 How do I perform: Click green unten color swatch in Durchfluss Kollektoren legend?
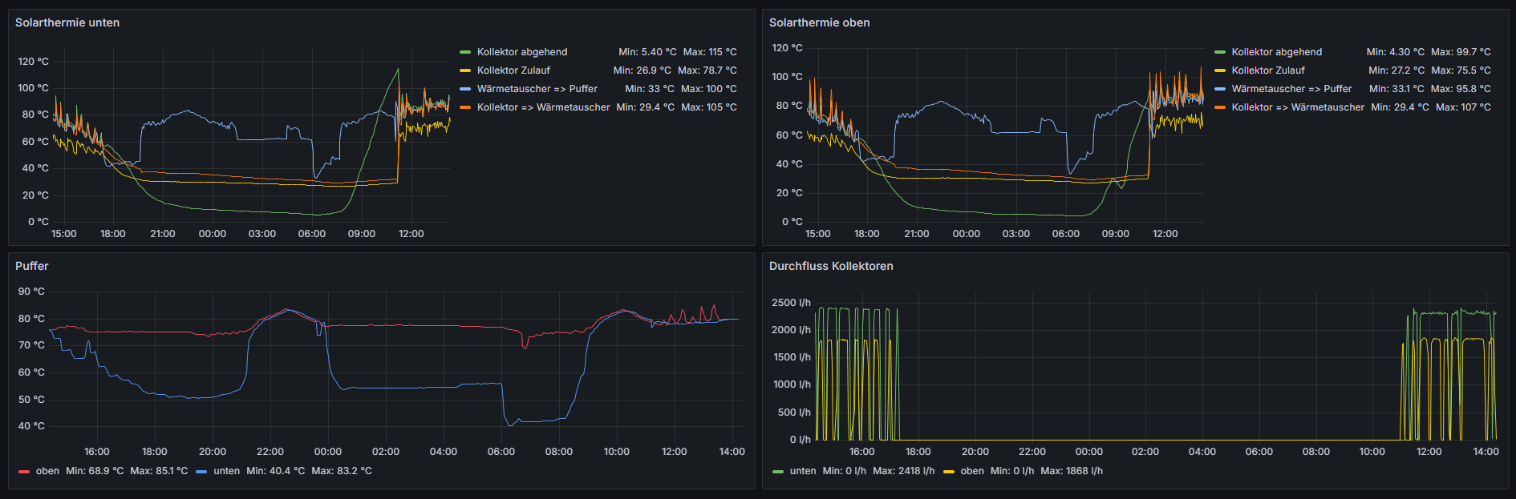point(778,472)
